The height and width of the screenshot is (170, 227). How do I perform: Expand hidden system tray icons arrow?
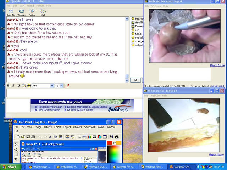tap(198, 167)
